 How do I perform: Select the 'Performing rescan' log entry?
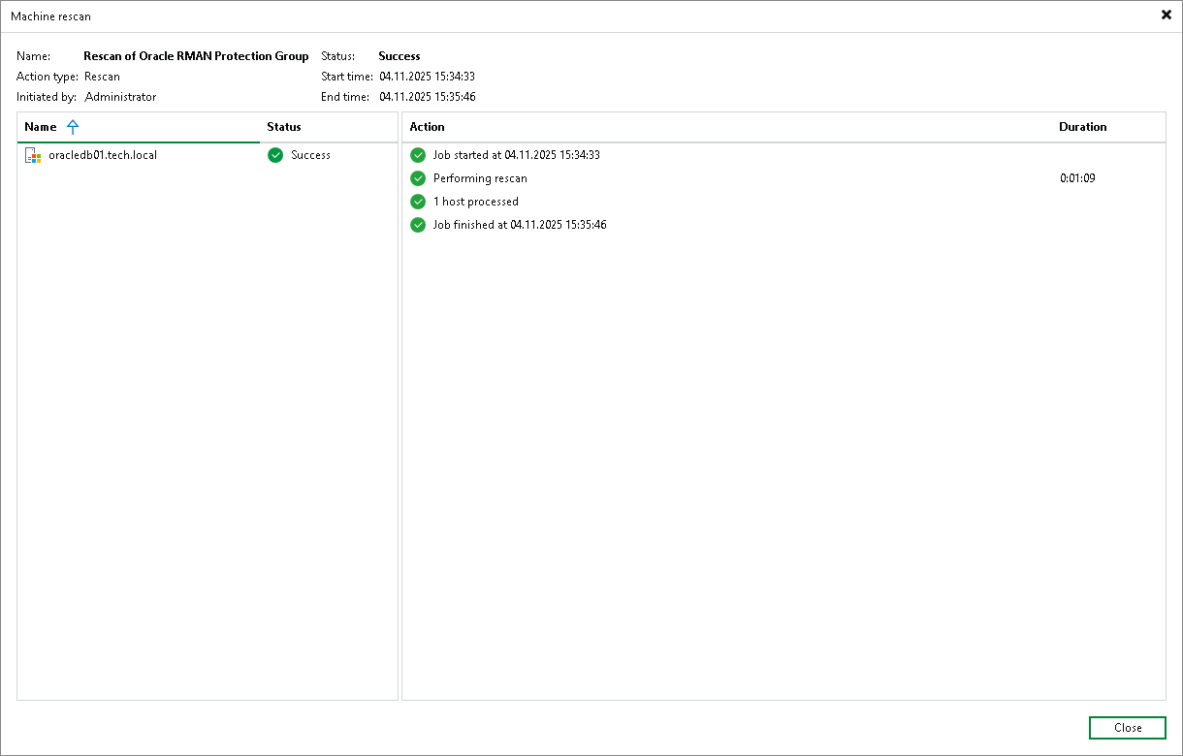point(479,178)
